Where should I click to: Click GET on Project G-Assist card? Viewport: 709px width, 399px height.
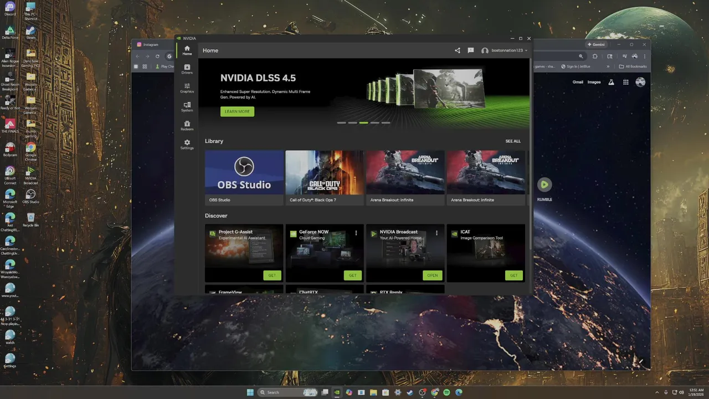272,275
